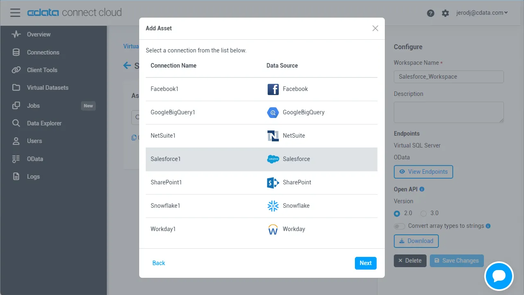Select the NetSuite1 connection name
The image size is (524, 295).
163,136
